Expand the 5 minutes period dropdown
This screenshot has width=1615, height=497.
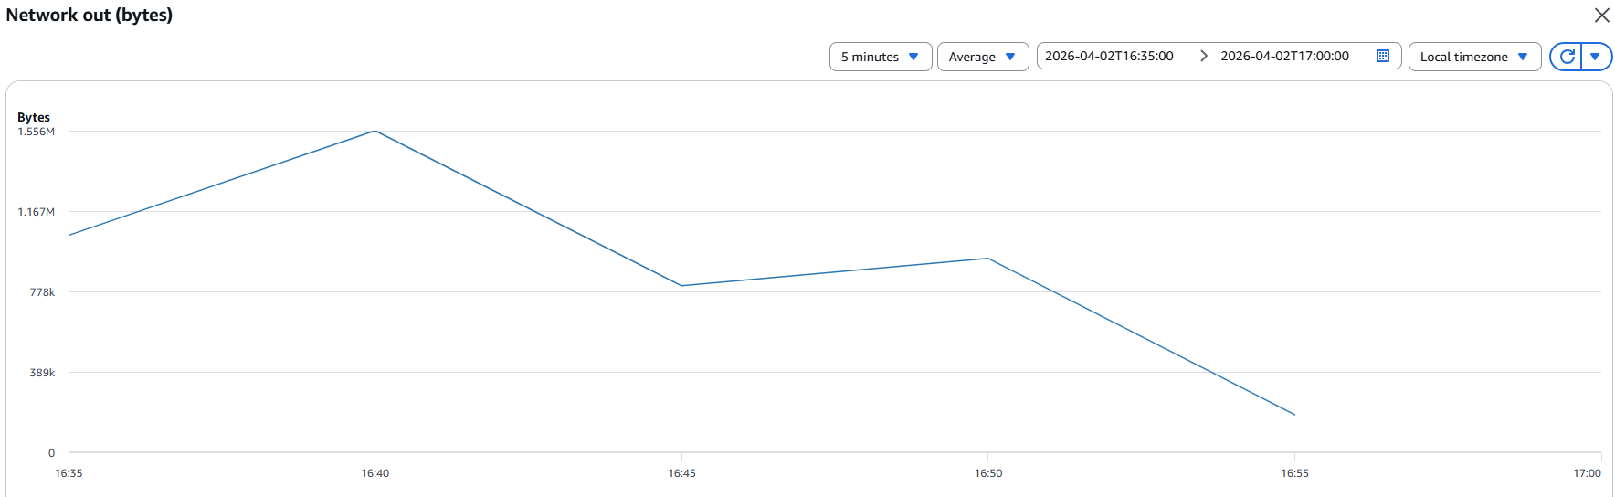tap(880, 57)
